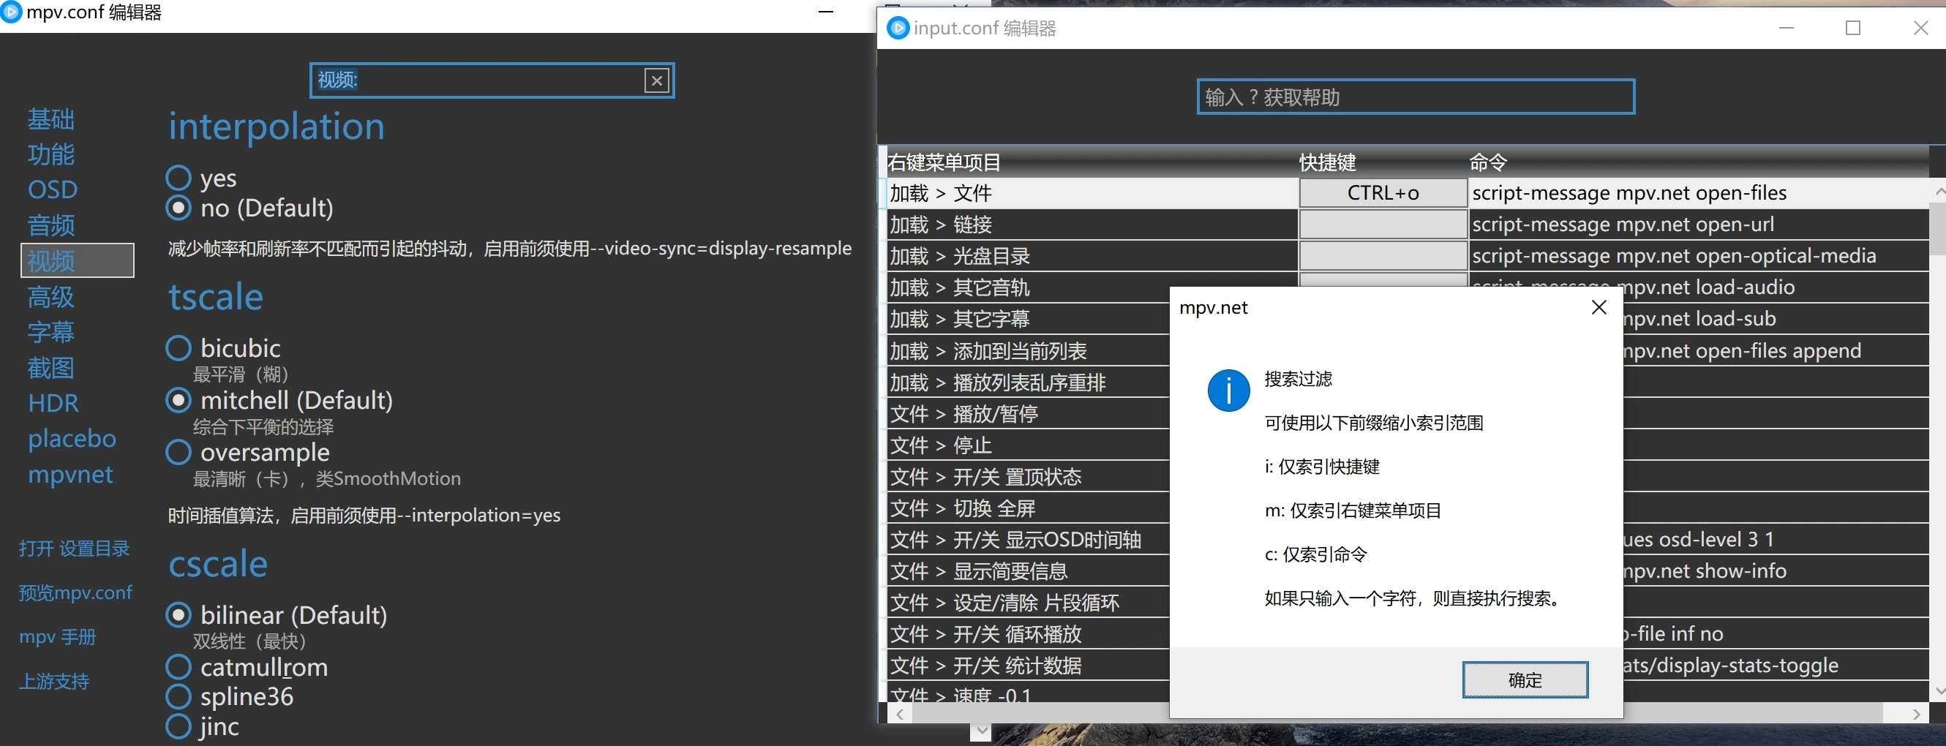The image size is (1946, 746).
Task: Clear the 视频: search box with X
Action: 656,80
